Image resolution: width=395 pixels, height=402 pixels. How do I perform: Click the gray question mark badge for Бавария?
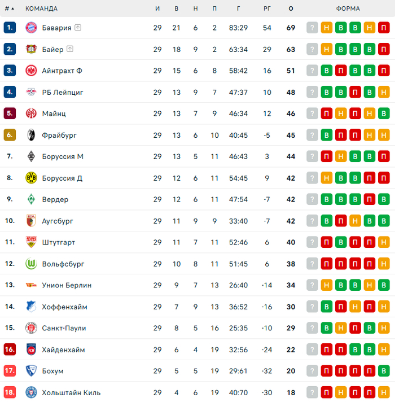pyautogui.click(x=313, y=28)
